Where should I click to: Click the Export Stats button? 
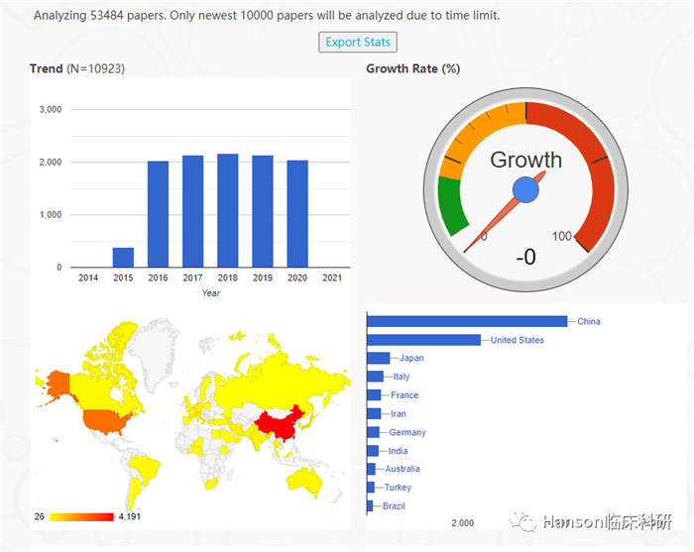point(358,42)
